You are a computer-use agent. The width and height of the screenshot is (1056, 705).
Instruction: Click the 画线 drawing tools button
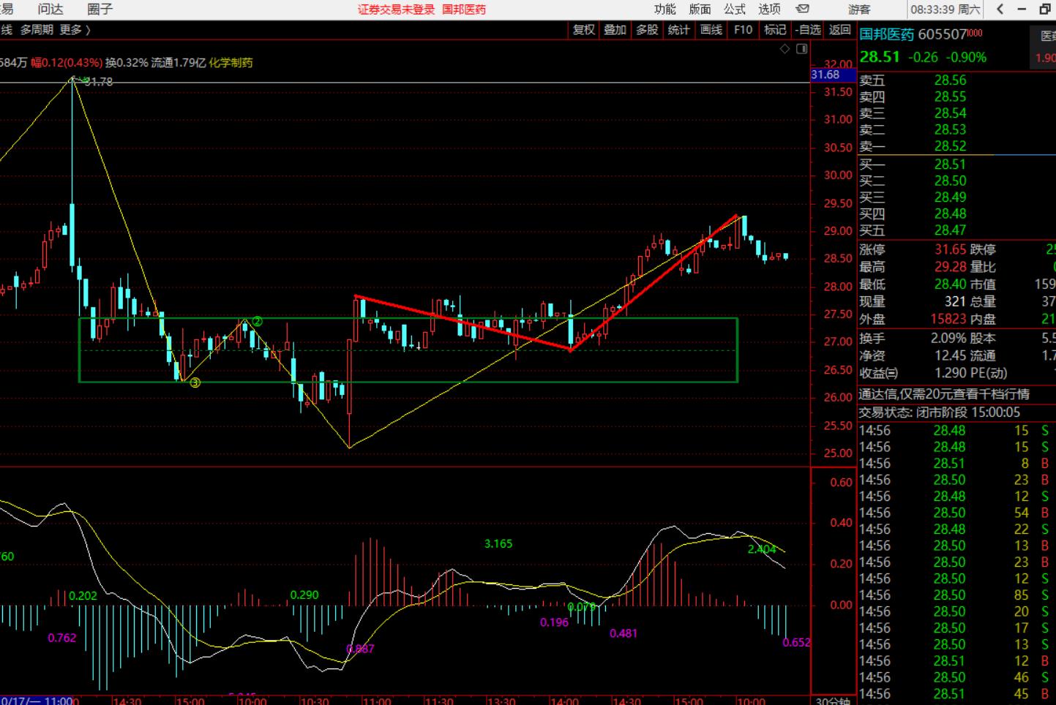coord(711,30)
